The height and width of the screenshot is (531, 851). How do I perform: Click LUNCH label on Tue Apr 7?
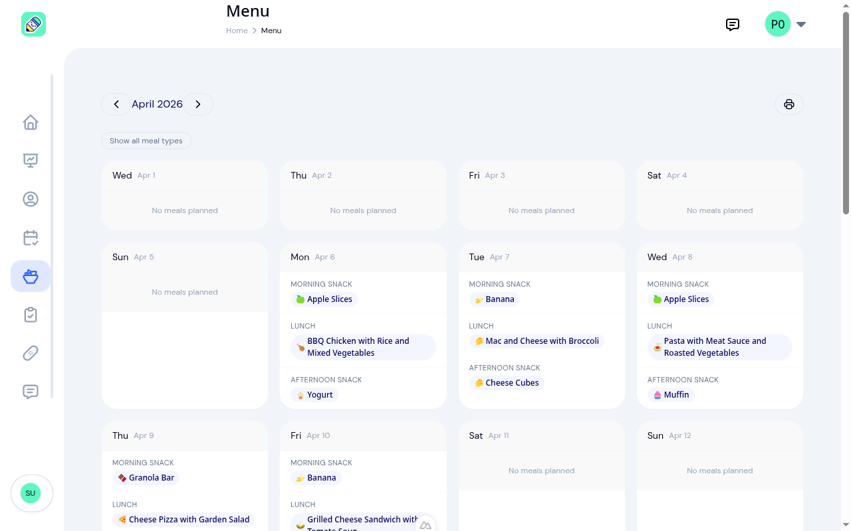coord(481,326)
